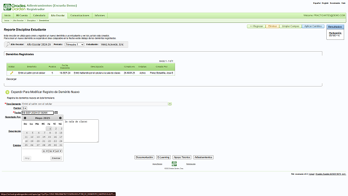Click the Grades Garden logo
The image size is (348, 196).
click(x=15, y=7)
